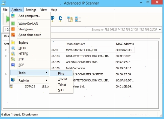Close the Advanced IP Scanner window
The height and width of the screenshot is (119, 164).
pos(157,2)
